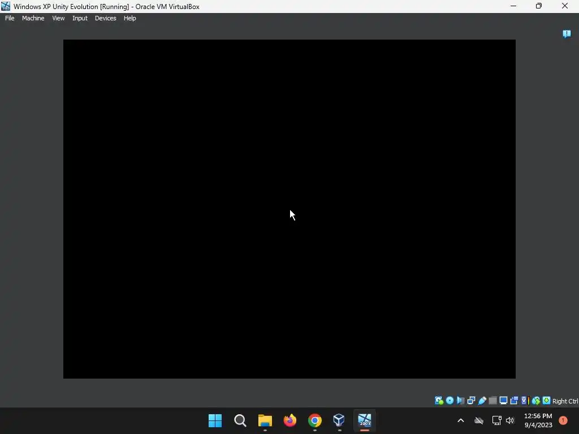Image resolution: width=579 pixels, height=434 pixels.
Task: Click the Right Ctrl host key label
Action: pos(565,401)
